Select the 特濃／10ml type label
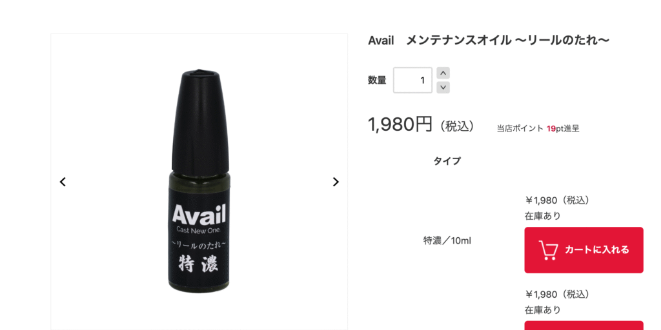The width and height of the screenshot is (661, 330). point(447,241)
